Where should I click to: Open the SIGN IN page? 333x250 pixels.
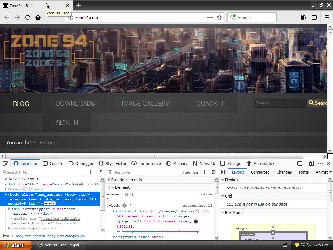(67, 123)
